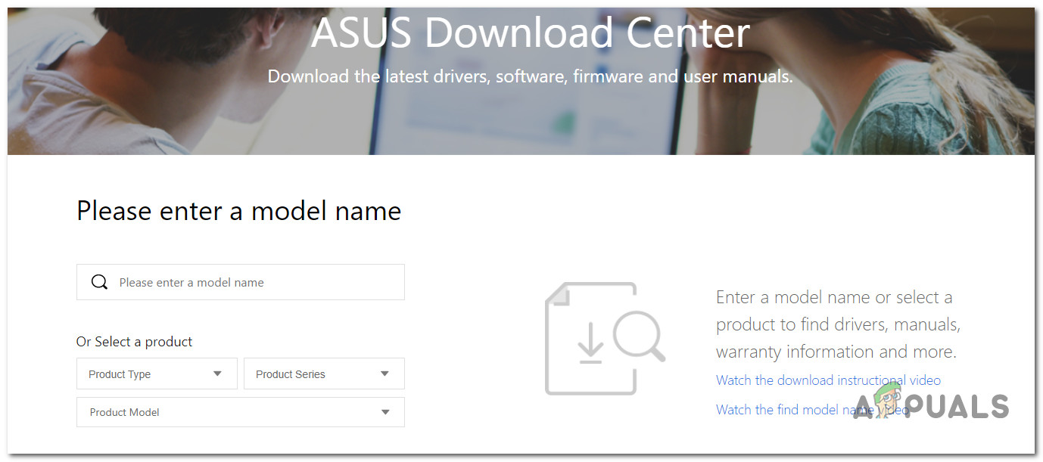Click the laptop screen in banner photo
The image size is (1043, 462).
tap(530, 113)
